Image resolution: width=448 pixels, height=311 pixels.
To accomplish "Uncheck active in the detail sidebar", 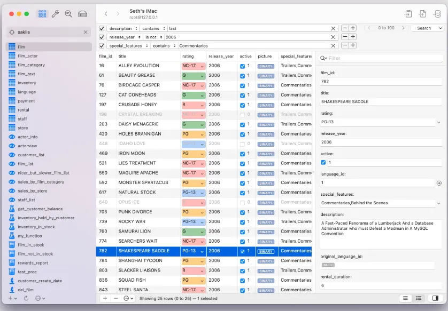I will pyautogui.click(x=323, y=162).
